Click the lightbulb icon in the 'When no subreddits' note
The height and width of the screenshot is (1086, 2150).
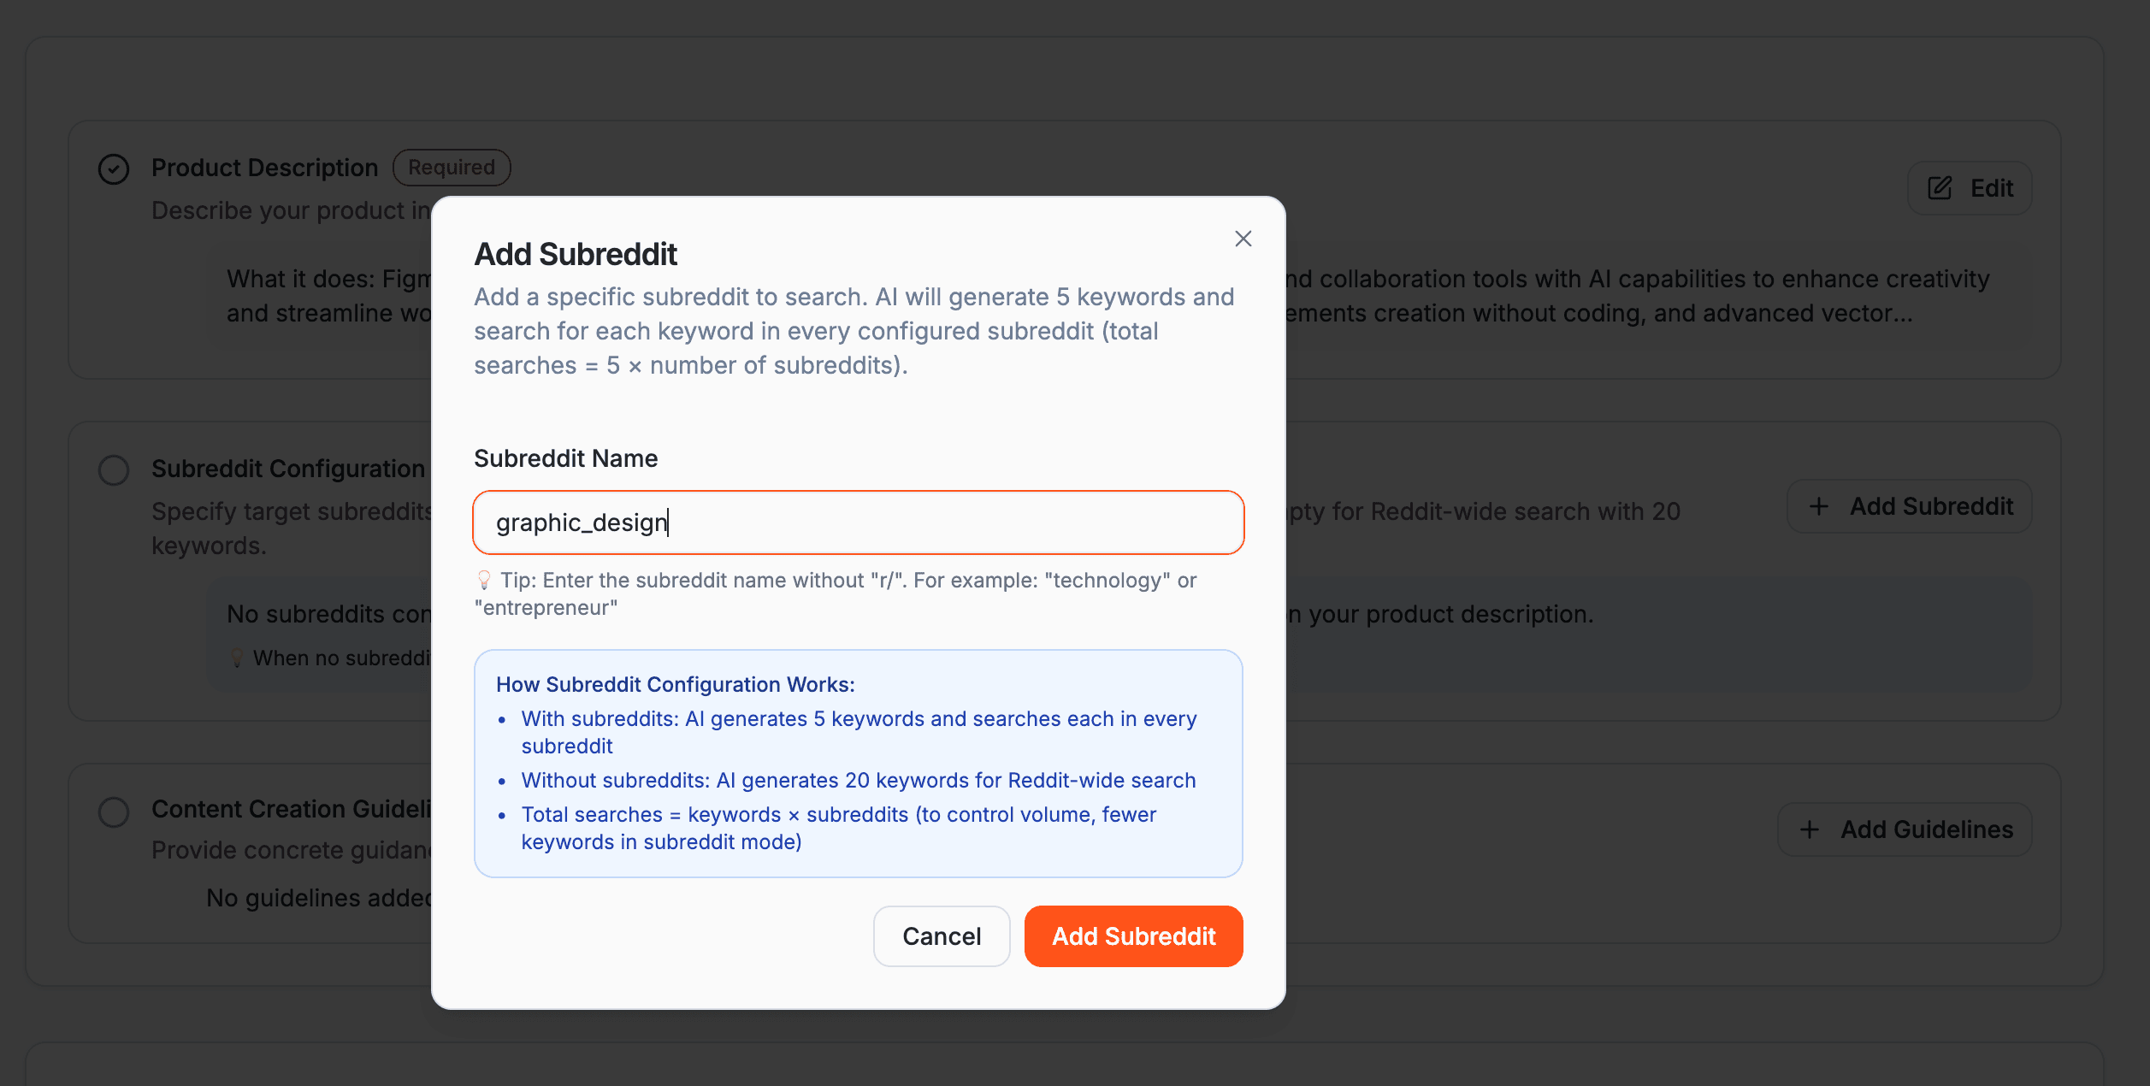237,658
